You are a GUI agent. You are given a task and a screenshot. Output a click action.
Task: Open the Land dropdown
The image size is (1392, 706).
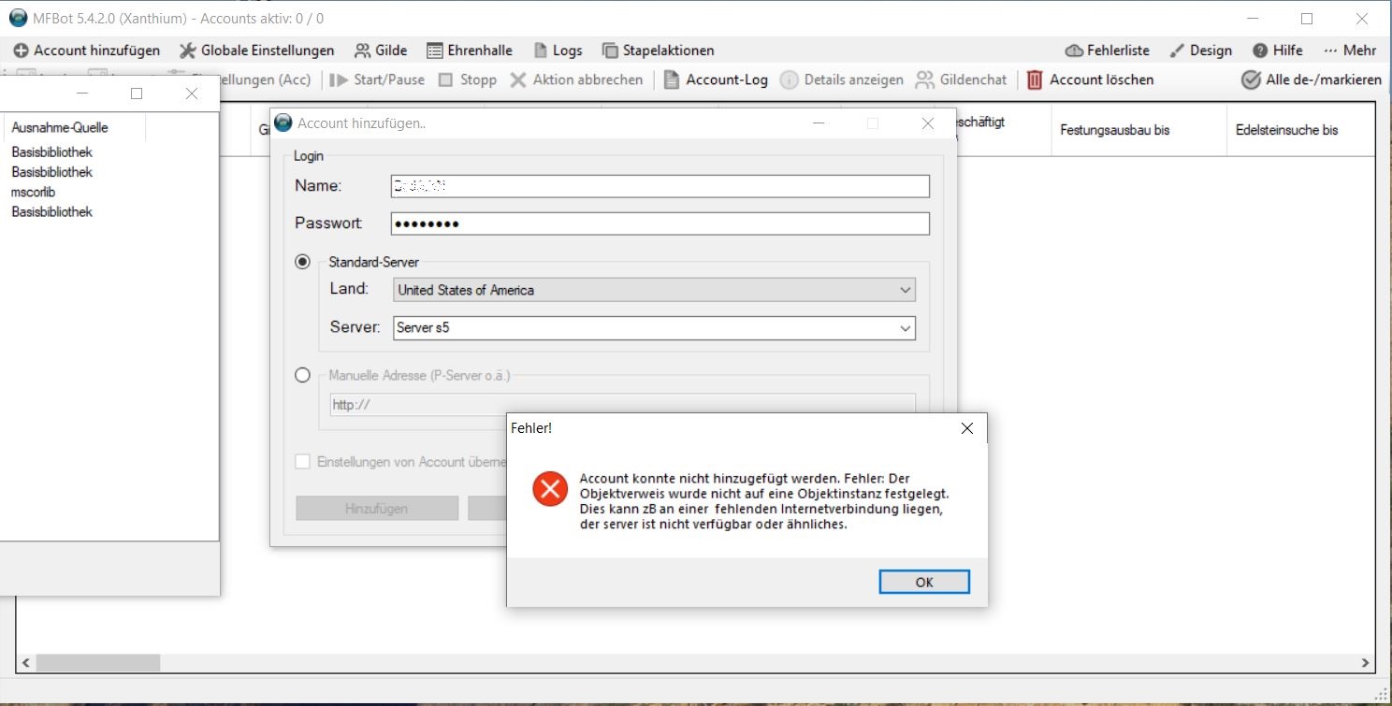coord(654,290)
